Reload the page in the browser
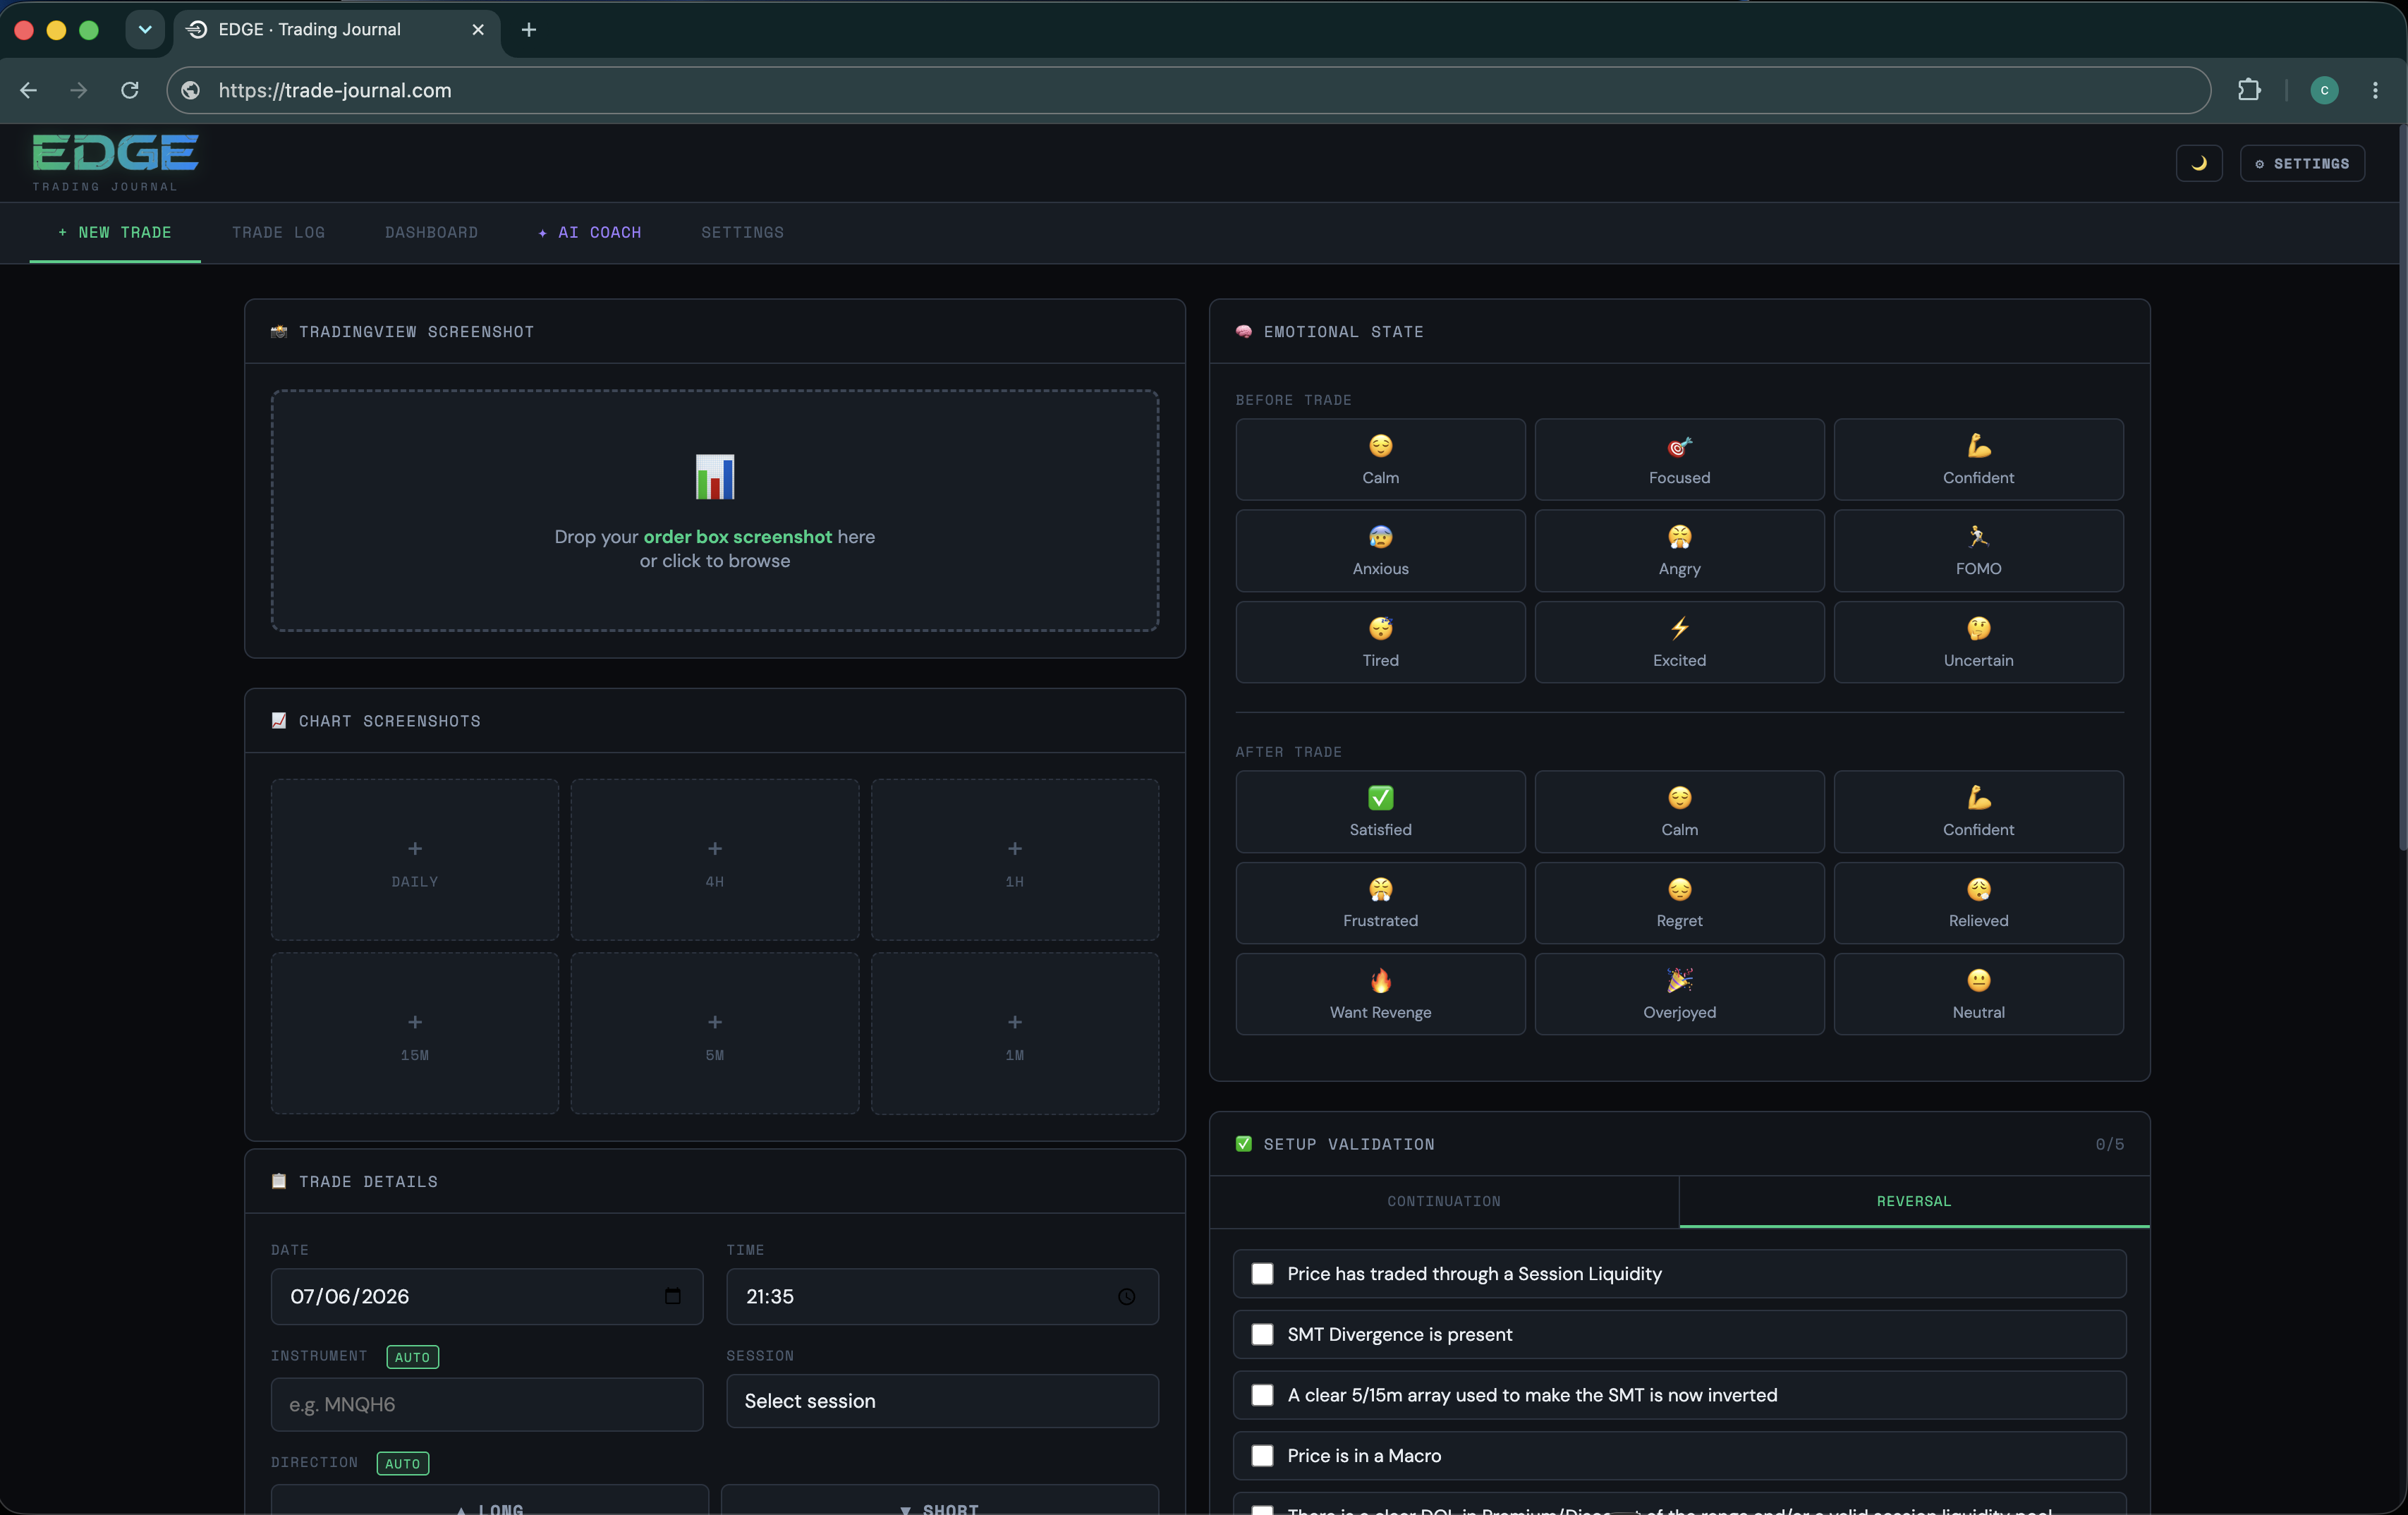Screen dimensions: 2408x1515 tap(130, 90)
